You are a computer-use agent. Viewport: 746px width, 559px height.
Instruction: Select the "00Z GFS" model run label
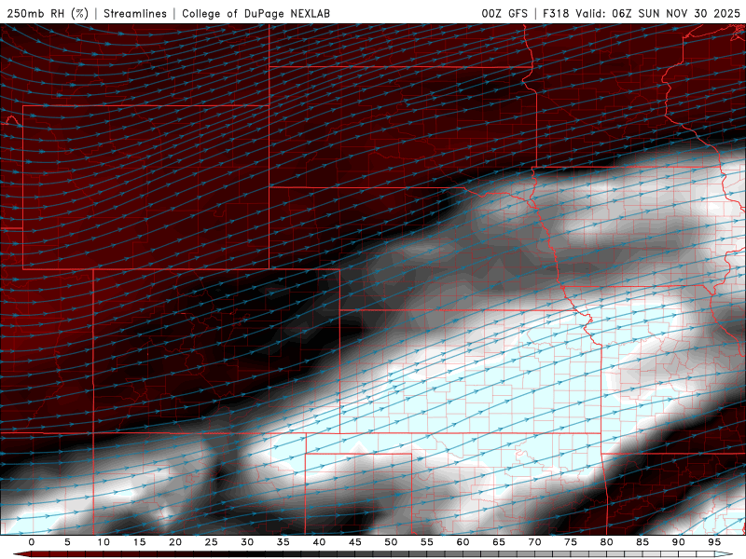504,13
